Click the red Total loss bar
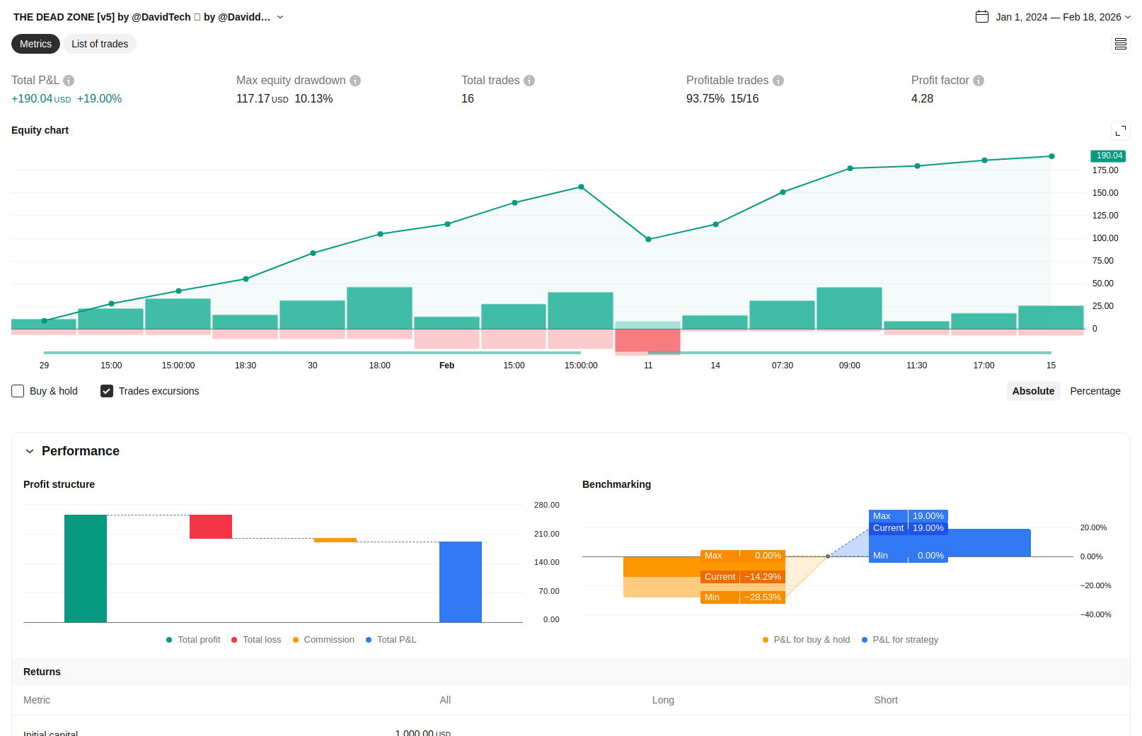Viewport: 1142px width, 736px height. (211, 527)
